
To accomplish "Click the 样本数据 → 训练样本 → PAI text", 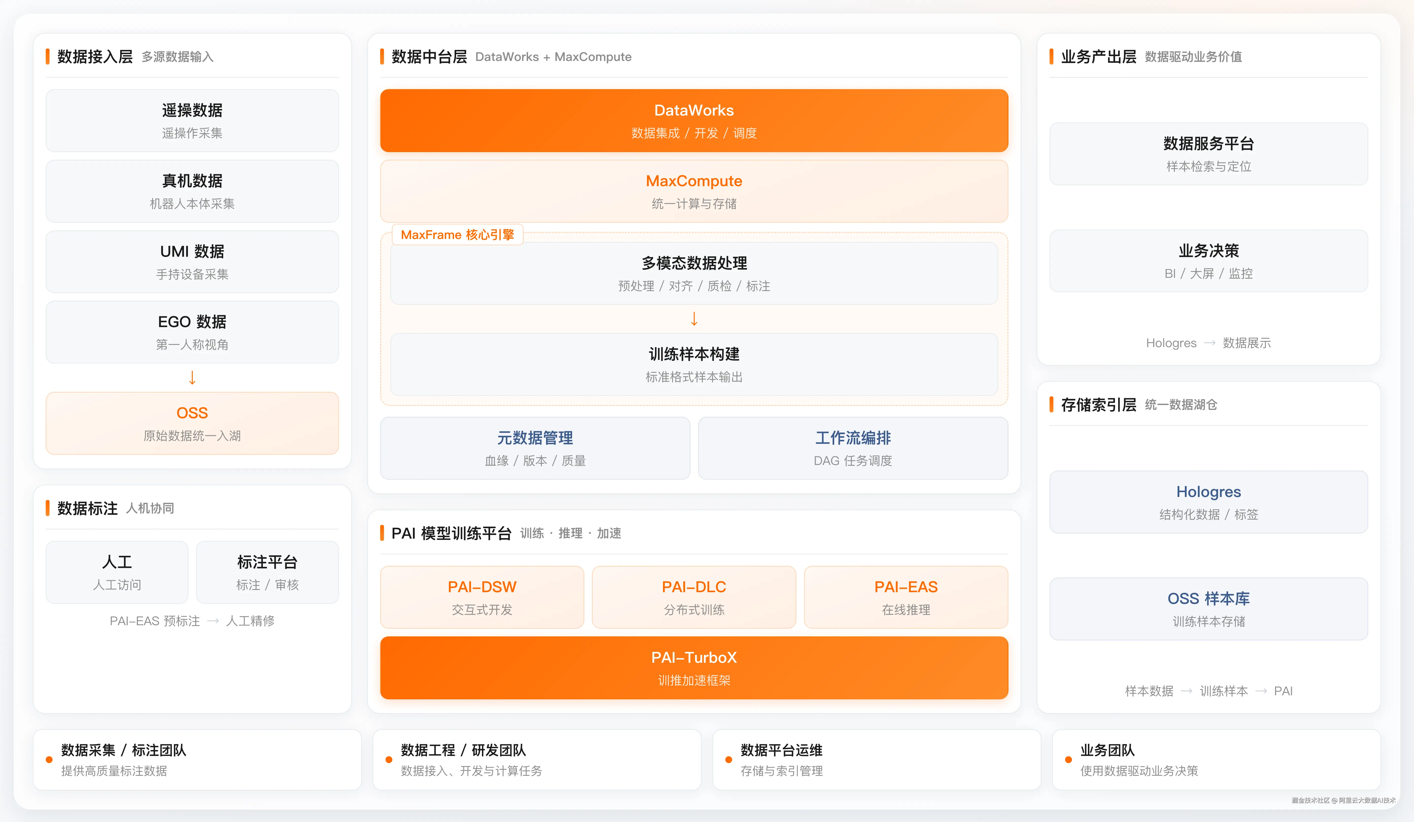I will [1209, 691].
